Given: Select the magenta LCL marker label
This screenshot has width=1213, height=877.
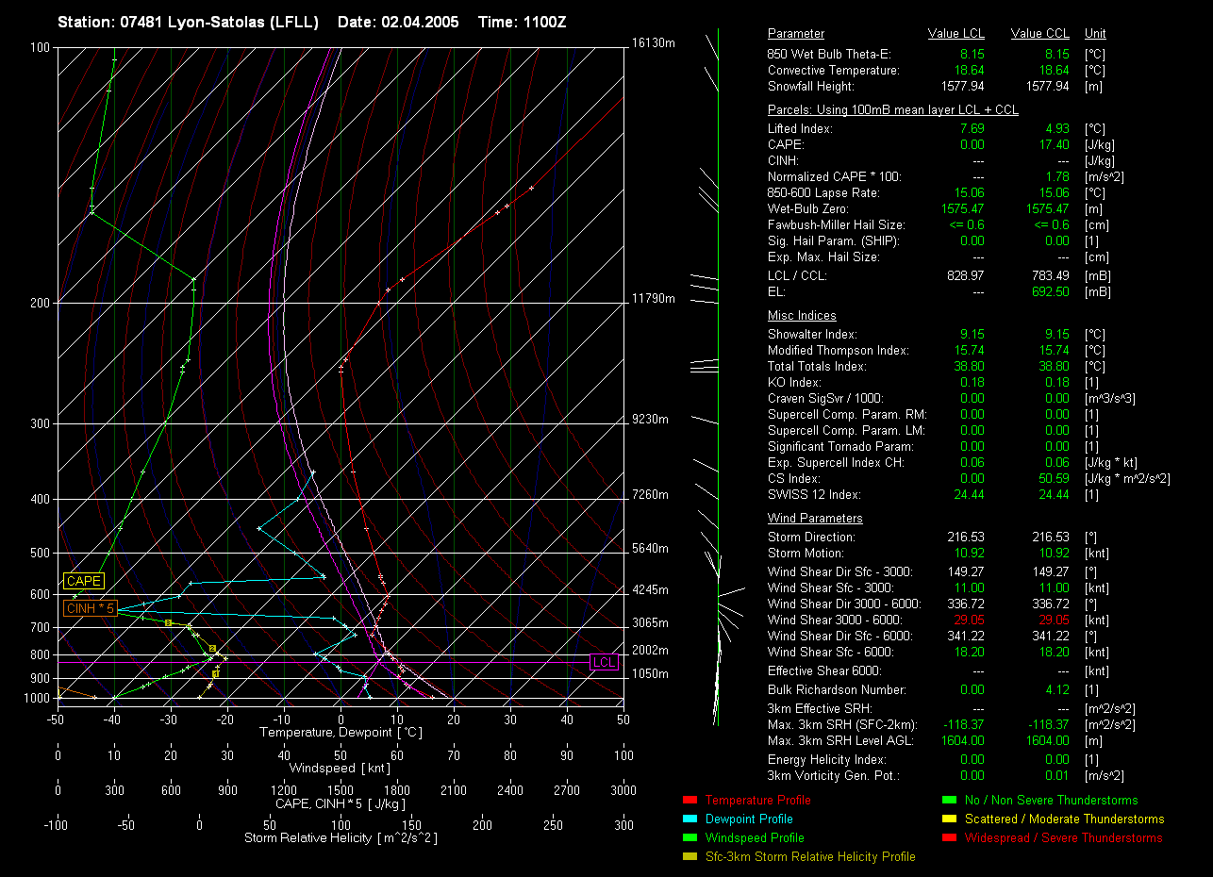Looking at the screenshot, I should point(604,663).
